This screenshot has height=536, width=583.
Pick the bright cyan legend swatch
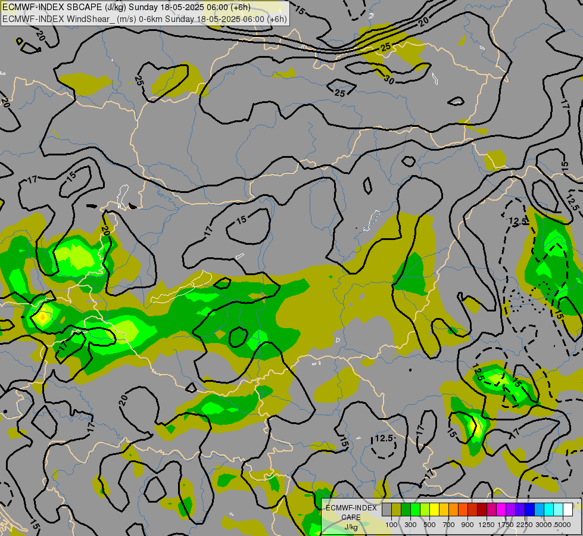549,509
